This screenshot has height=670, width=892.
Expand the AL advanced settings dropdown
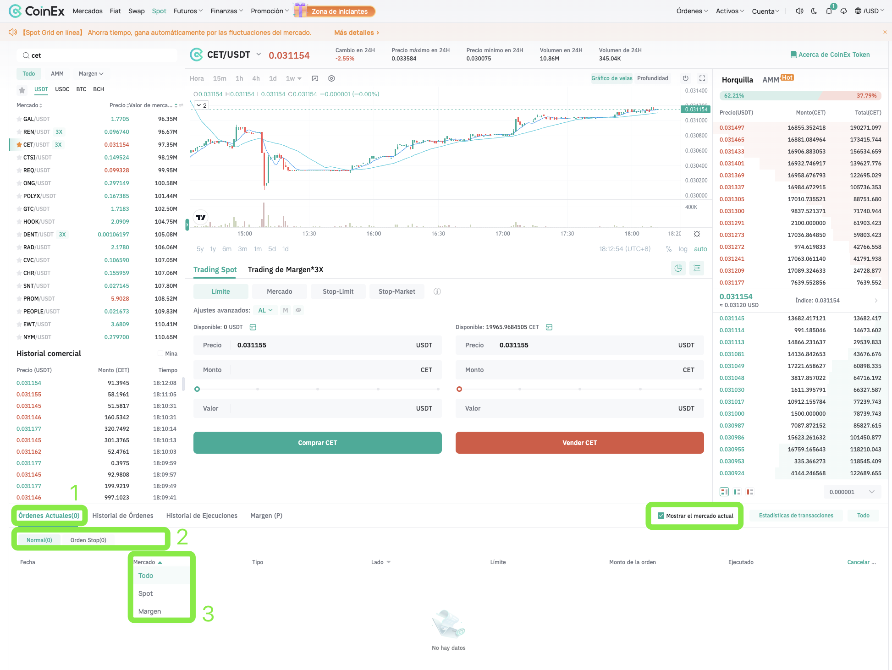point(265,310)
